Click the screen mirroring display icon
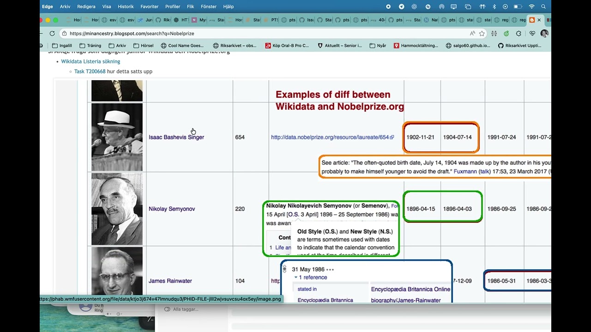This screenshot has width=591, height=332. point(454,6)
